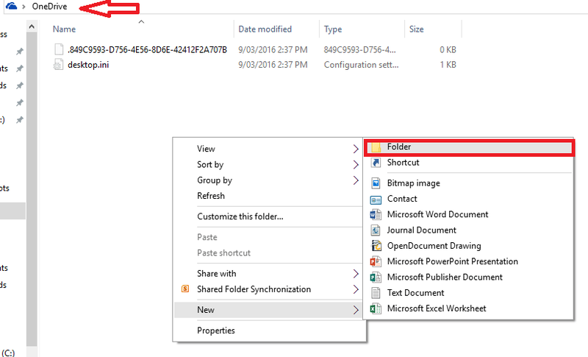The width and height of the screenshot is (588, 357).
Task: Open the Group by submenu
Action: click(x=269, y=180)
